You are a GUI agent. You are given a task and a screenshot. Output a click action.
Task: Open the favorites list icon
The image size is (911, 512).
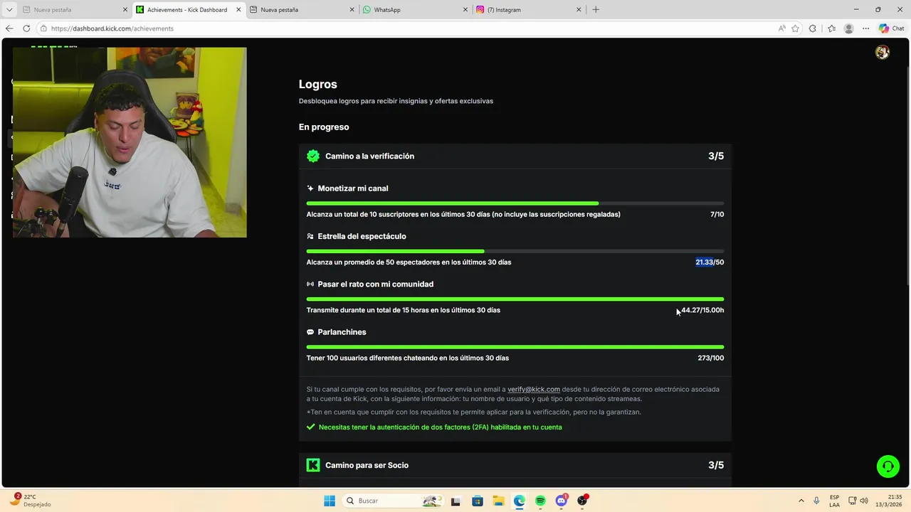[831, 28]
